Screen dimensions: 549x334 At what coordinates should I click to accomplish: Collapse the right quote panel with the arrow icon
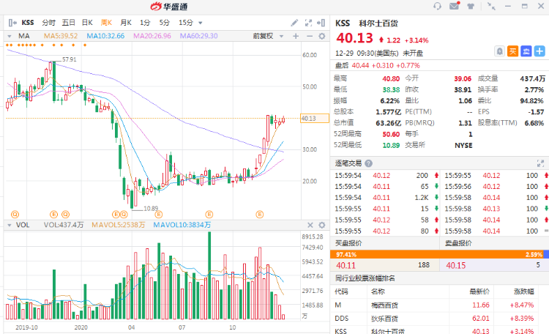coord(321,23)
